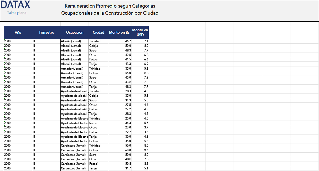Select the Trimestre column header
This screenshot has width=319, height=171.
(46, 33)
